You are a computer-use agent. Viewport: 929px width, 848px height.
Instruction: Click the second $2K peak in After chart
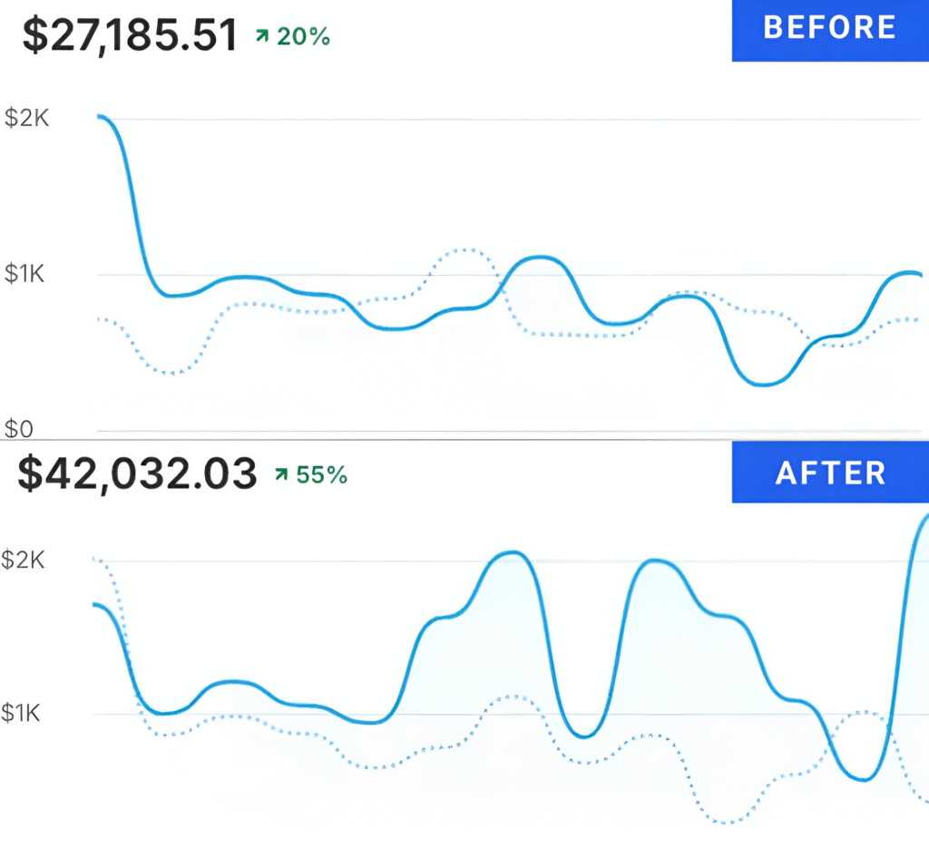(x=655, y=560)
